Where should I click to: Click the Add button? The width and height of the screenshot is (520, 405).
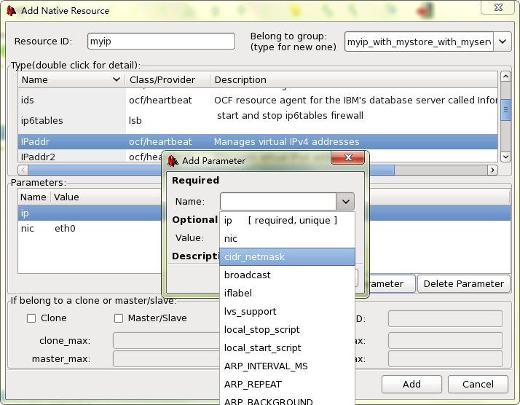click(411, 385)
